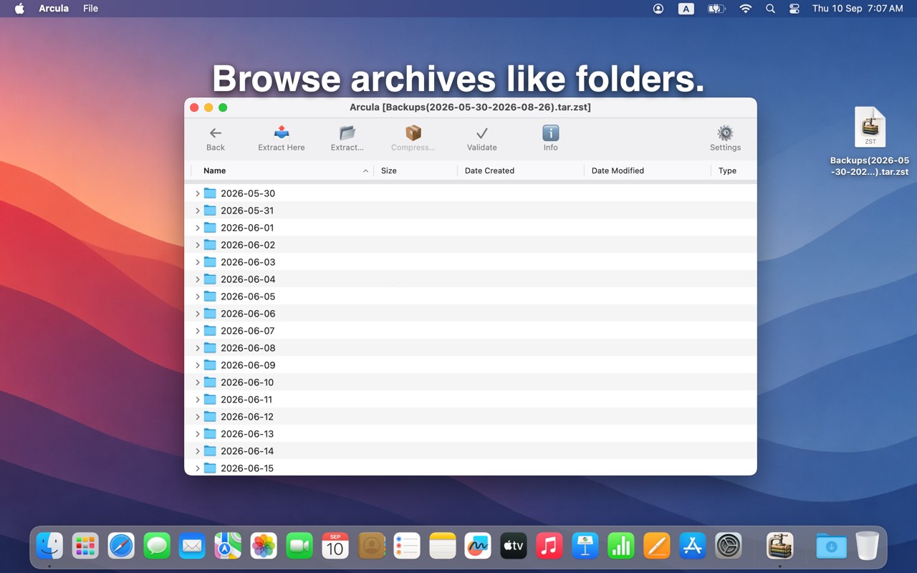
Task: Expand the 2026-06-06 folder chevron
Action: tap(197, 314)
